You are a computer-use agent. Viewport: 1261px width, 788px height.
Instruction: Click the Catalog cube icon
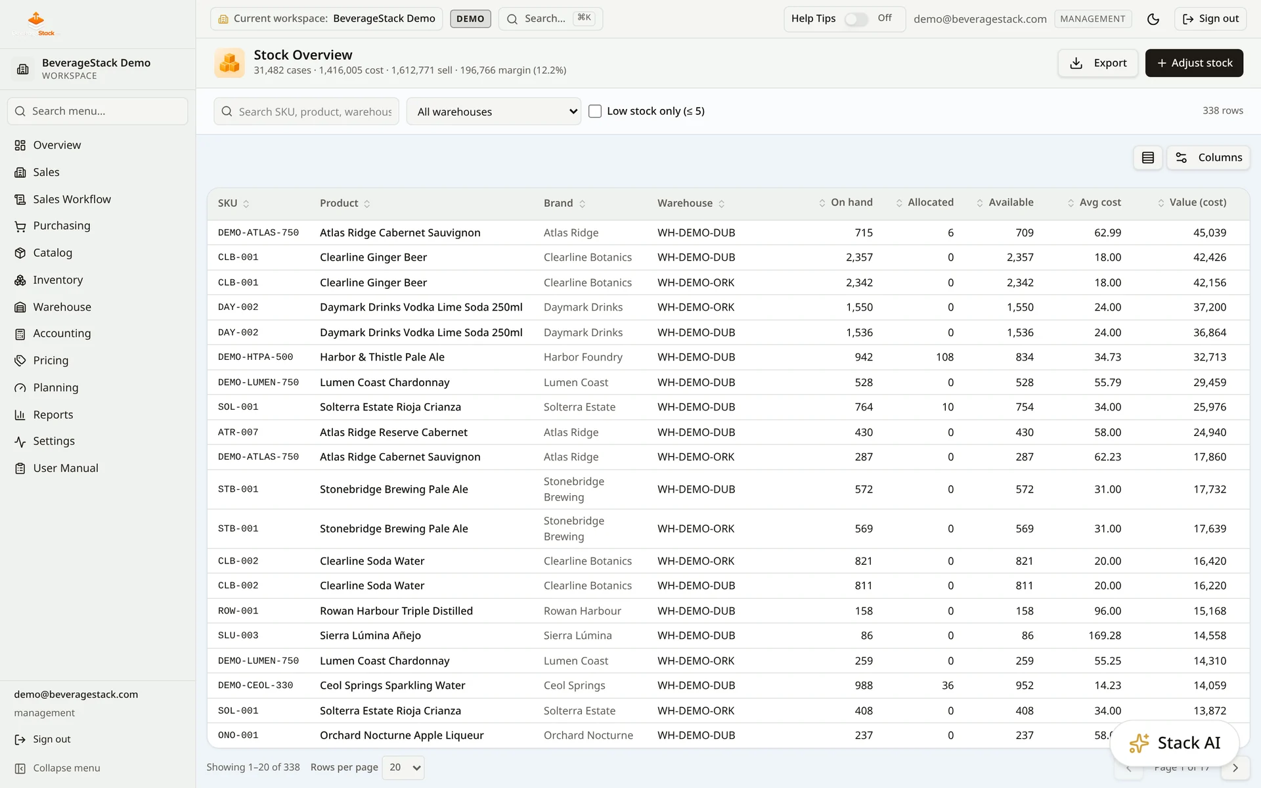coord(20,253)
